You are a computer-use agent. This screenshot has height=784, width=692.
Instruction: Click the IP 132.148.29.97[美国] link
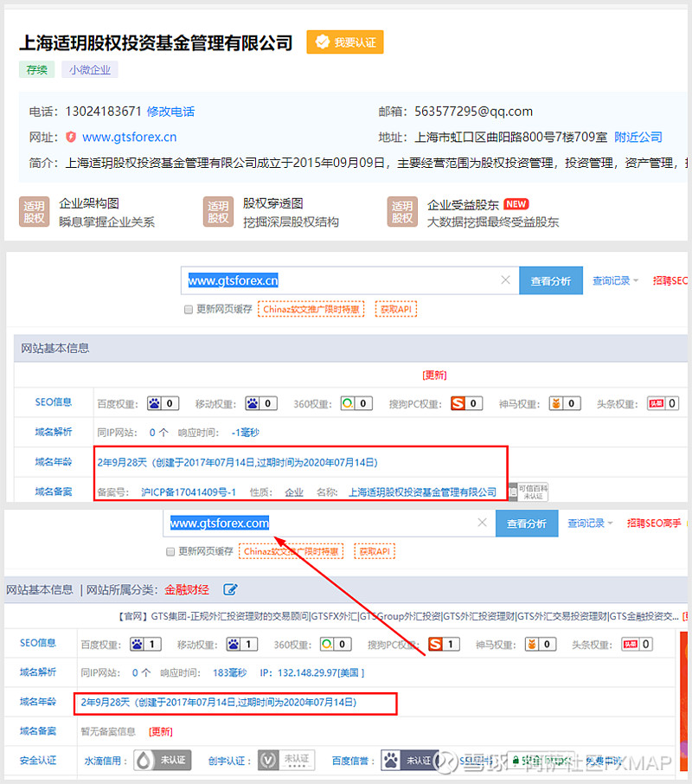coord(311,673)
